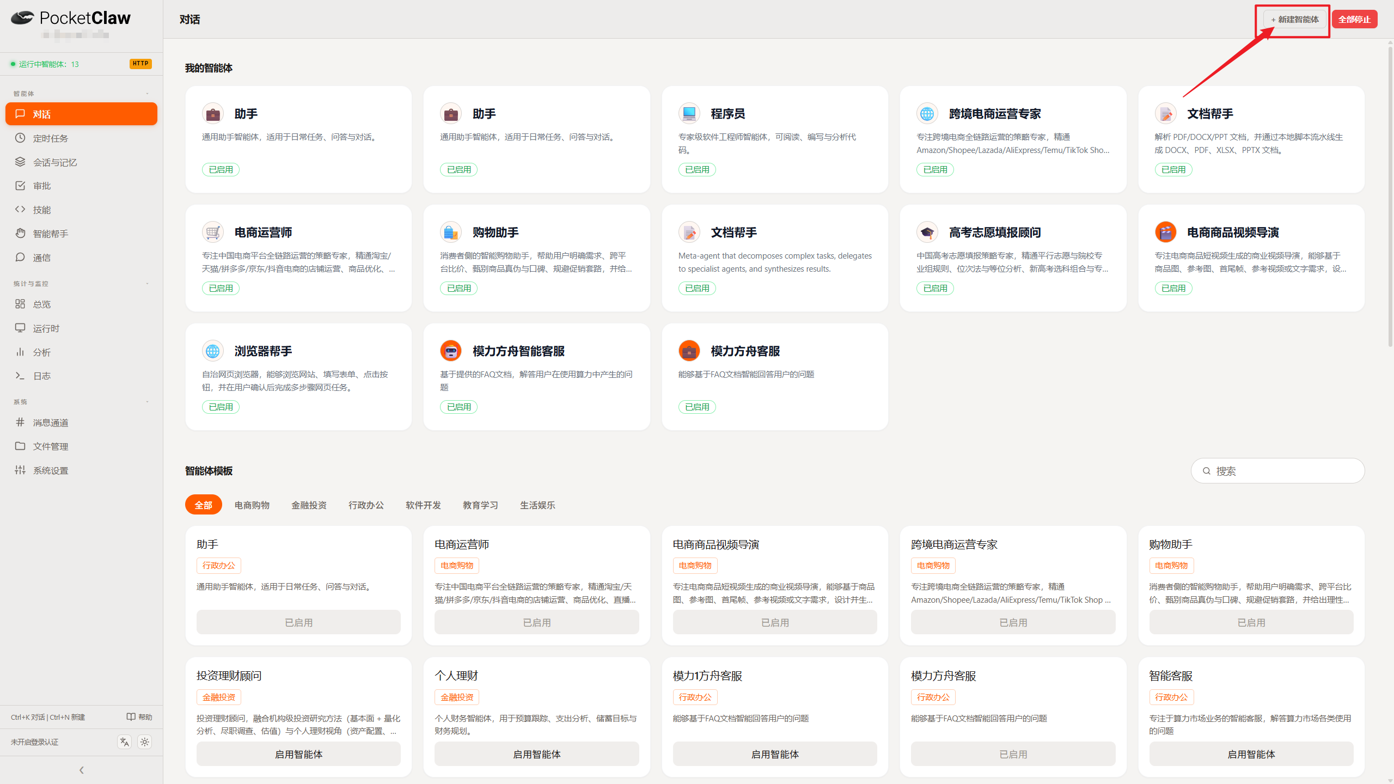The height and width of the screenshot is (784, 1394).
Task: Open the 消息通道 hash icon
Action: [20, 422]
